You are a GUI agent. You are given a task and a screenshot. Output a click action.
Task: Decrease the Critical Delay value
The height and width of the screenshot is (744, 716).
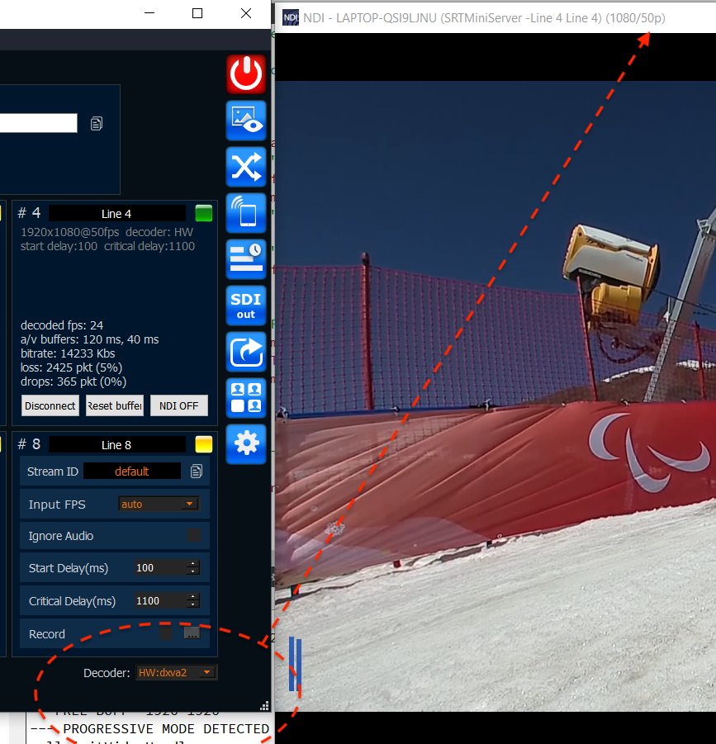click(192, 604)
